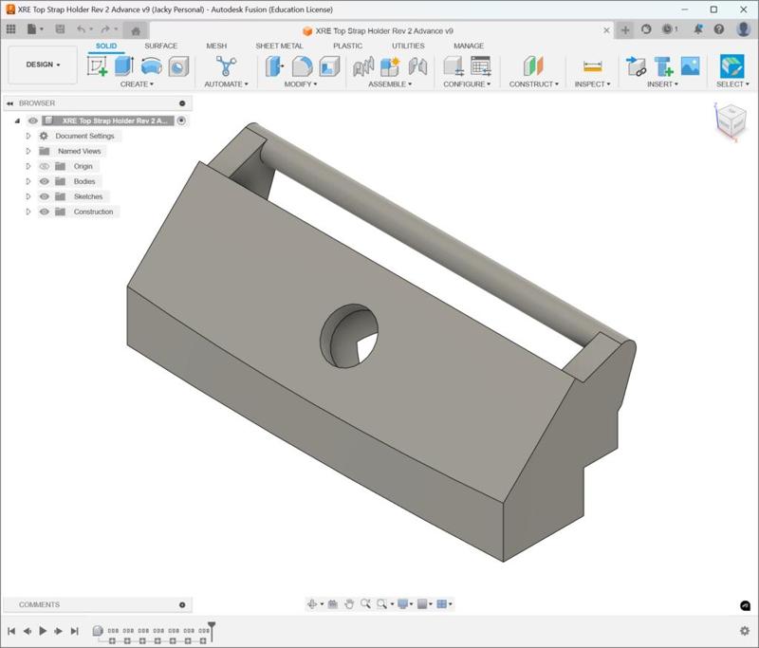Screen dimensions: 759x648
Task: Click the Create Sketch icon
Action: [97, 65]
